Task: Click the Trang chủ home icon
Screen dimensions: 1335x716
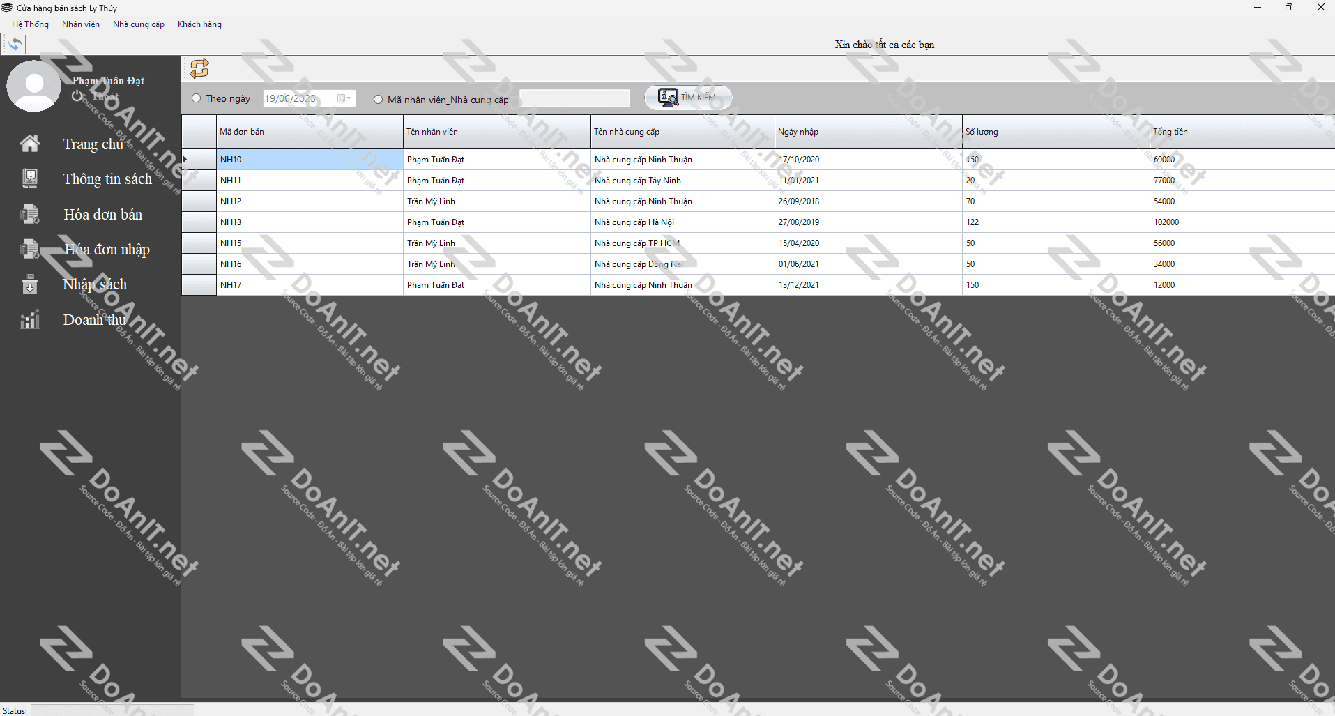Action: pos(29,144)
